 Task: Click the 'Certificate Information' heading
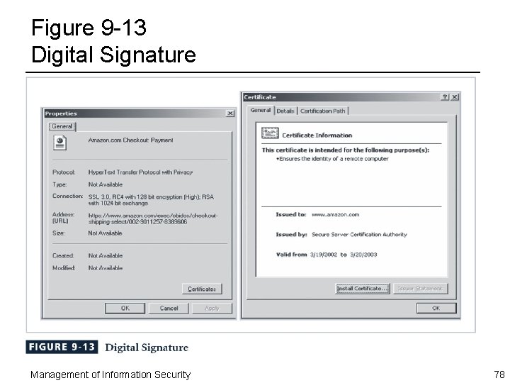point(317,135)
